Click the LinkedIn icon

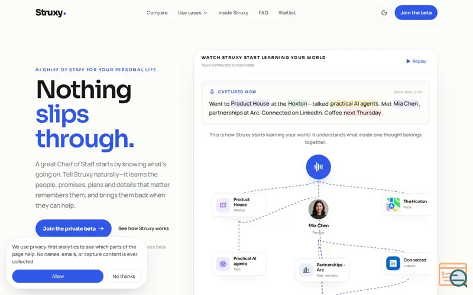pyautogui.click(x=393, y=263)
